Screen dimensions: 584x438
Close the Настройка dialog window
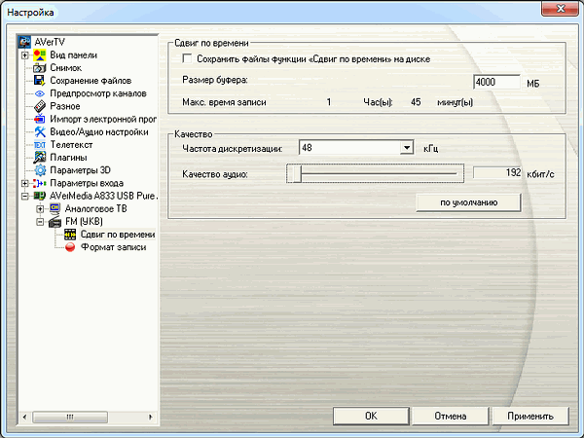coord(560,8)
